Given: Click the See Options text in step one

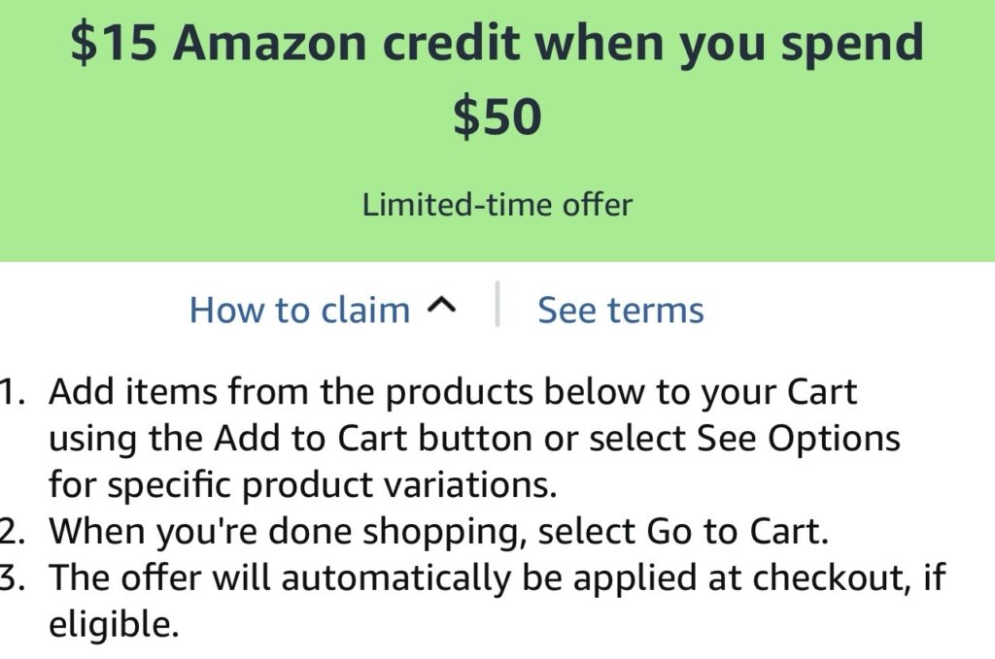Looking at the screenshot, I should 799,439.
